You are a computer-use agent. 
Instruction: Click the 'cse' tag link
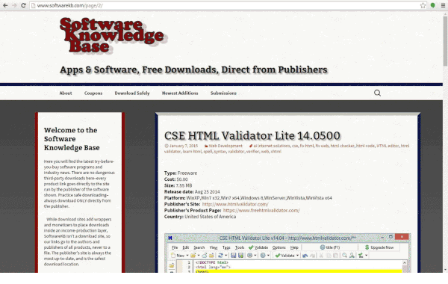click(x=295, y=146)
